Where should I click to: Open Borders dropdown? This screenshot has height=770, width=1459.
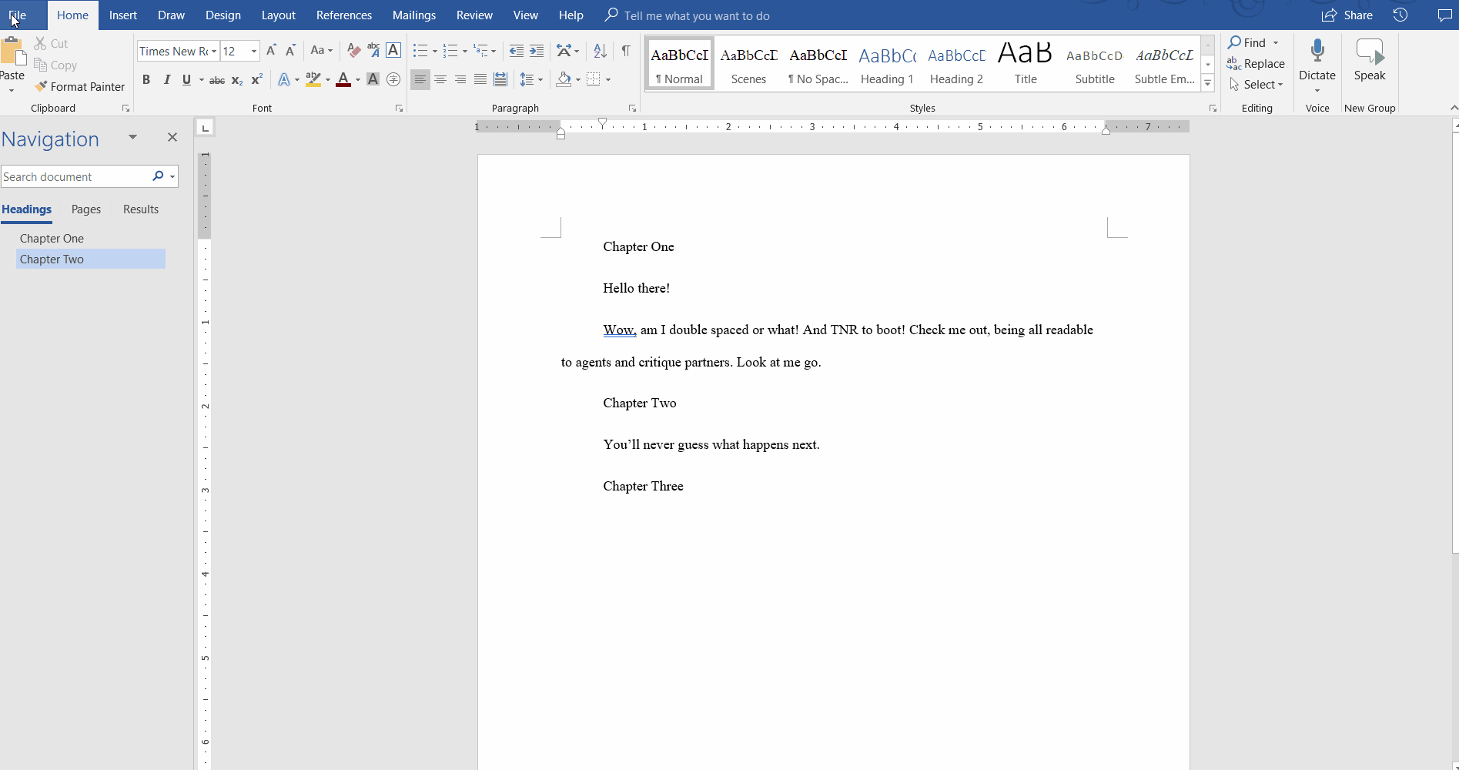[x=608, y=79]
